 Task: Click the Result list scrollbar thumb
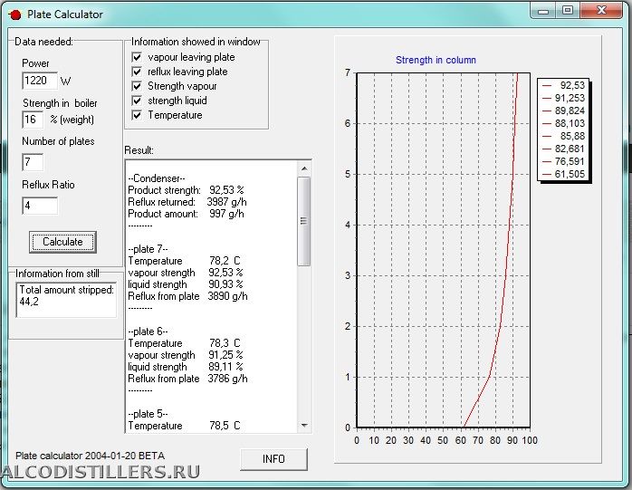click(x=304, y=220)
